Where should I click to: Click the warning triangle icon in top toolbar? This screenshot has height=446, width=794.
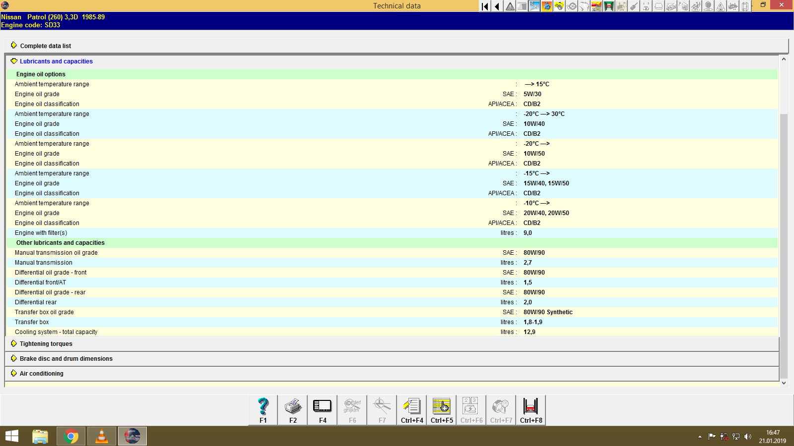tap(510, 6)
